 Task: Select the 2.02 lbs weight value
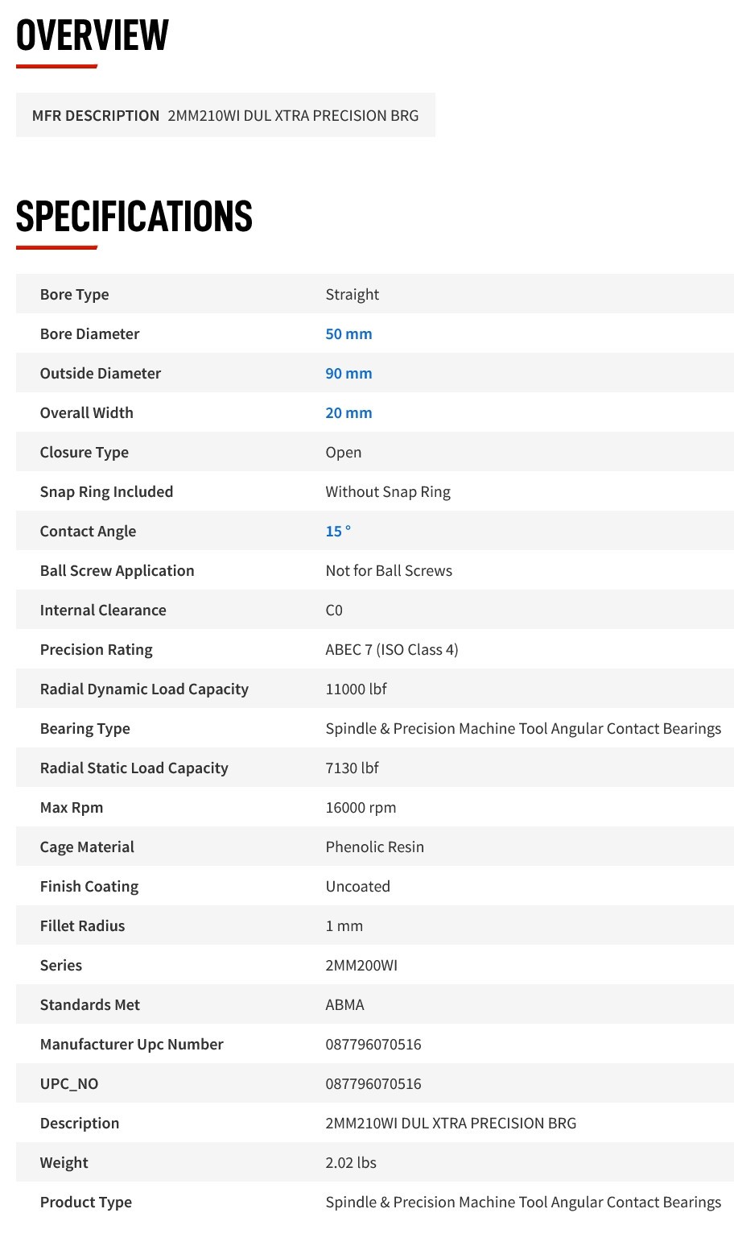(351, 1162)
